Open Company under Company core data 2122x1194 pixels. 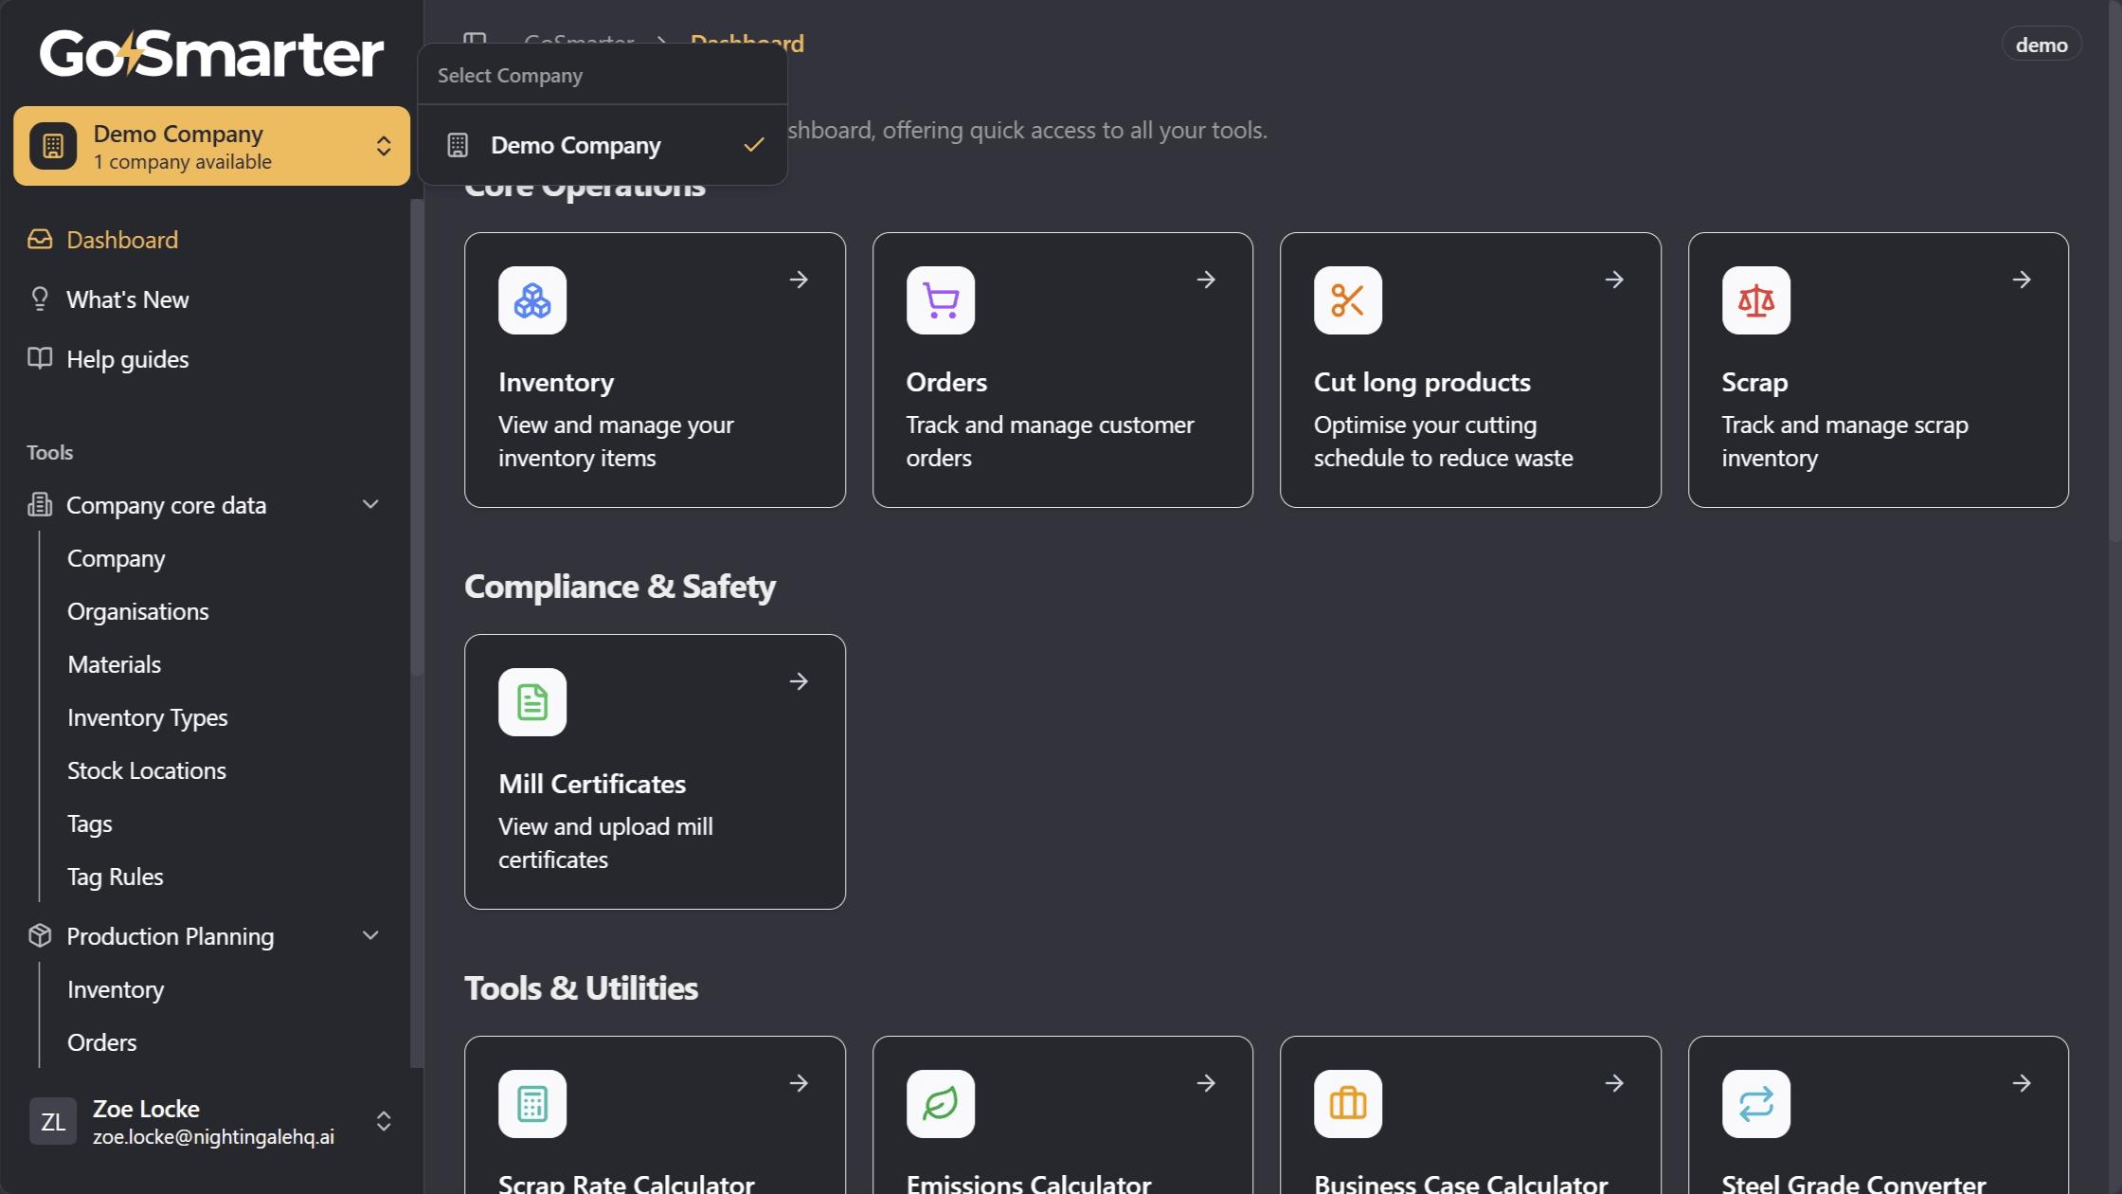(x=116, y=558)
